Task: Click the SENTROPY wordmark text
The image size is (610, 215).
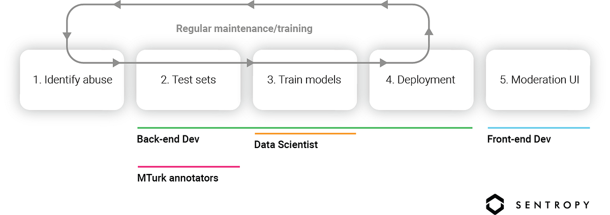Action: (x=553, y=205)
